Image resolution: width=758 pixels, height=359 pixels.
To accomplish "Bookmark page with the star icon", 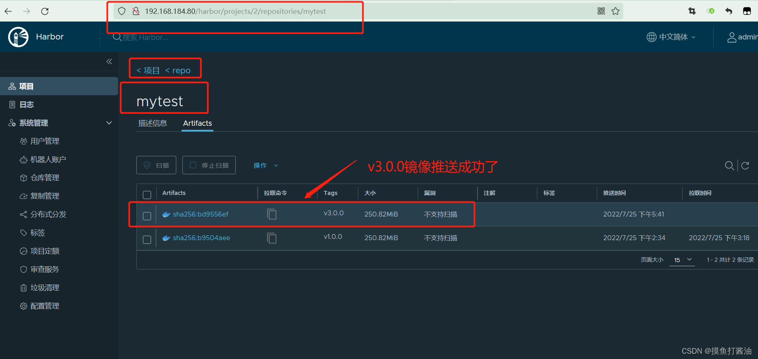I will pos(616,11).
